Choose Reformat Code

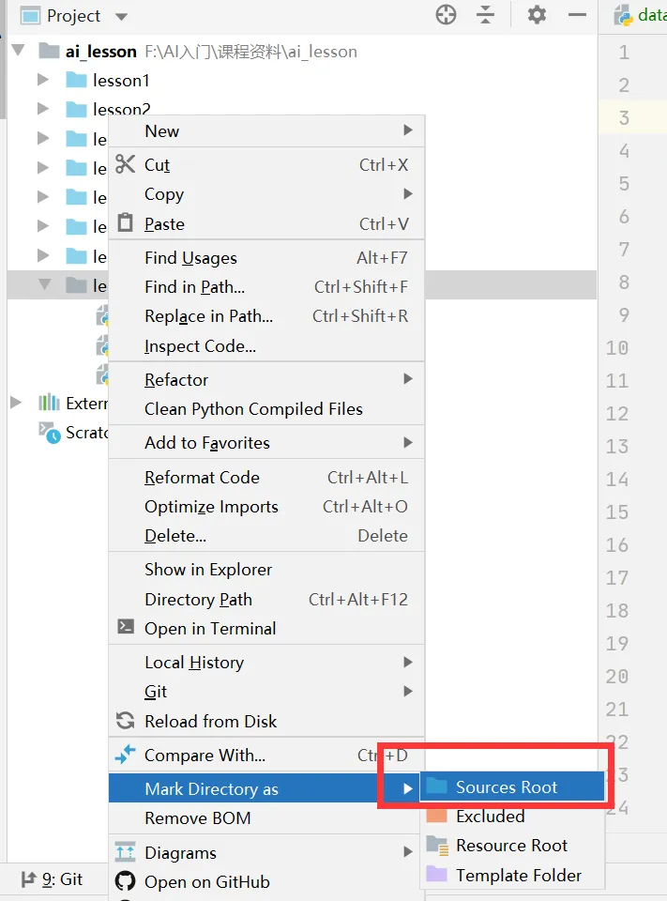tap(266, 477)
